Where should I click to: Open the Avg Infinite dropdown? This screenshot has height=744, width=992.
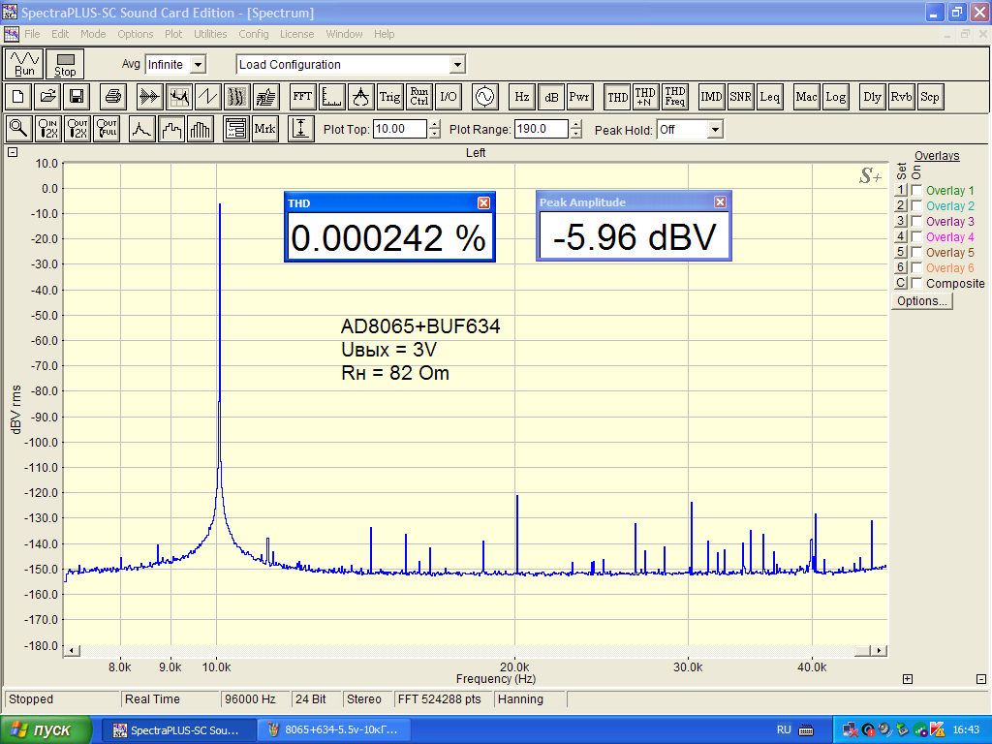tap(198, 65)
